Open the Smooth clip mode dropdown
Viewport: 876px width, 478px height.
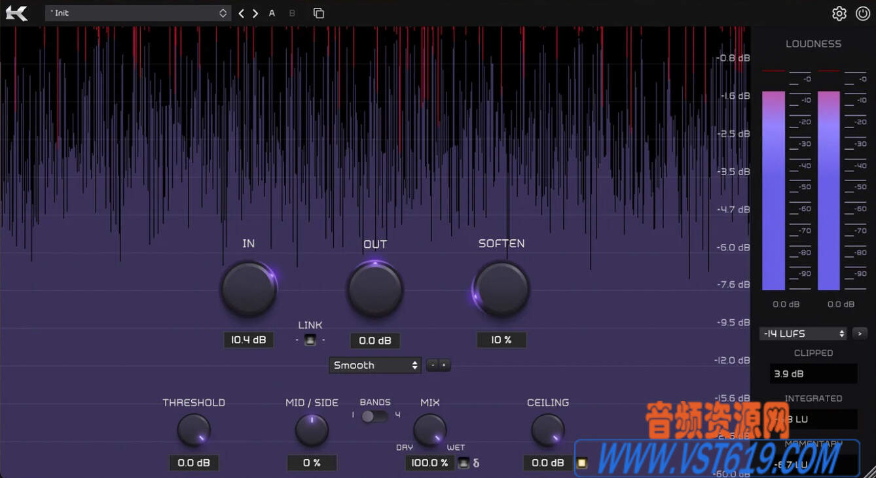[x=375, y=365]
